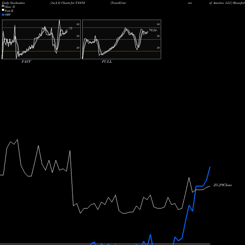Click the blue OBV legend swatch

coord(3,15)
